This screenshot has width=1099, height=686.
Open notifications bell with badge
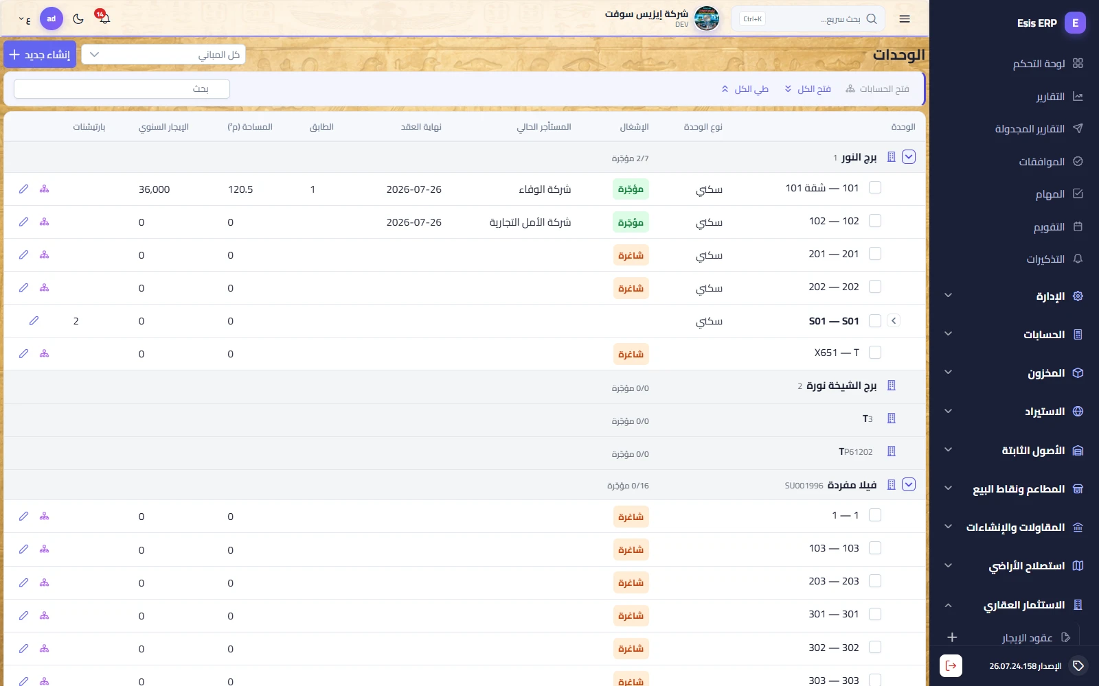pos(104,18)
